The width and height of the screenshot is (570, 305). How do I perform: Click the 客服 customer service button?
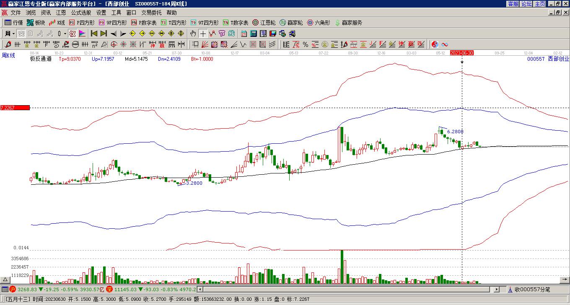513,4
